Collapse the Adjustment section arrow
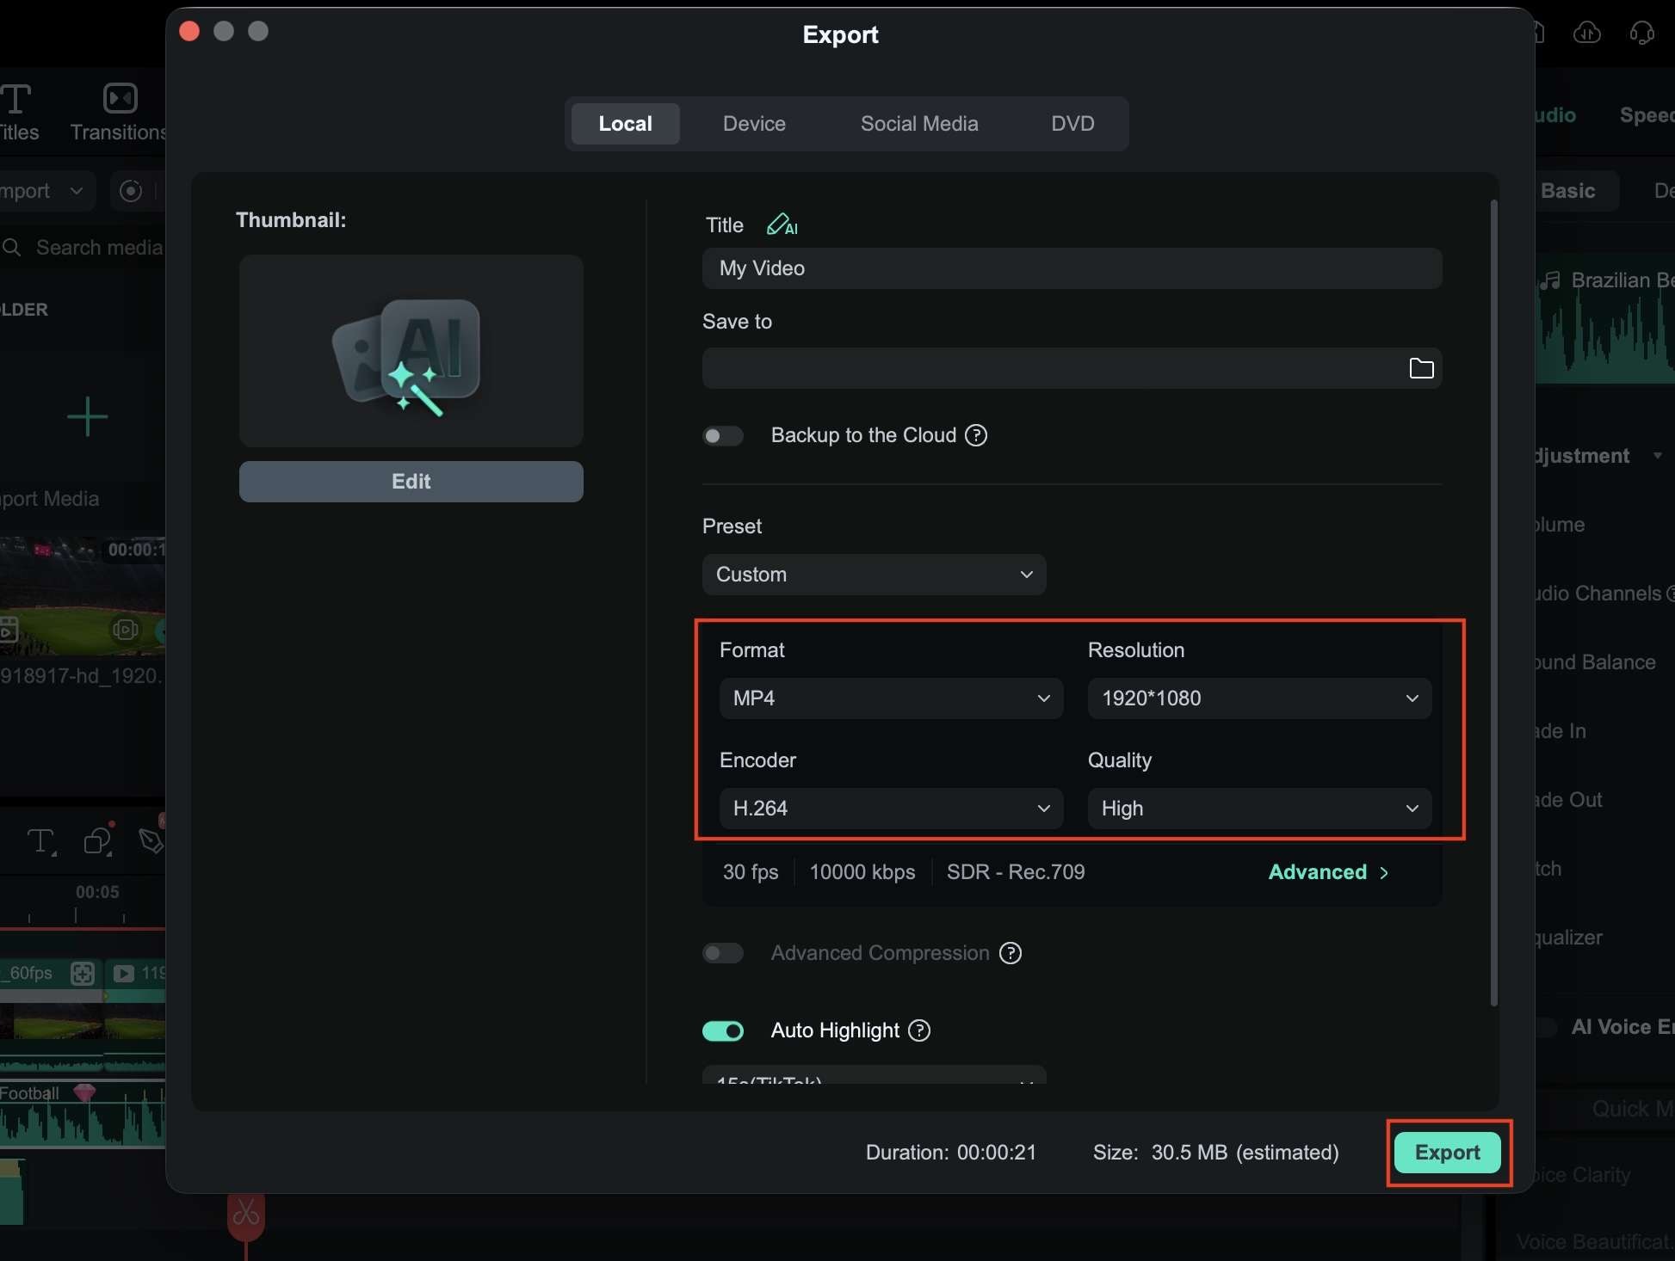Image resolution: width=1675 pixels, height=1261 pixels. tap(1657, 456)
